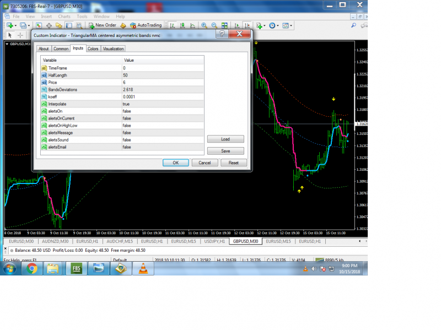Click the HalfLength value field

click(163, 75)
